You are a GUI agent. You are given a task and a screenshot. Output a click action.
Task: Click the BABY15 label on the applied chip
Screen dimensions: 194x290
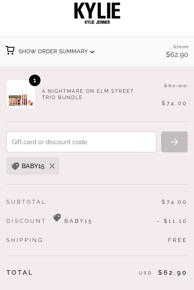click(x=33, y=166)
